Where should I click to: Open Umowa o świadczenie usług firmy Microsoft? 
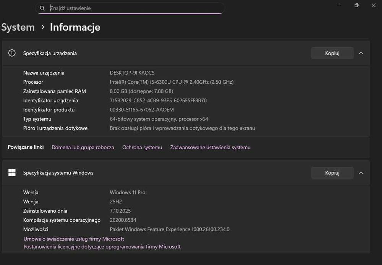click(74, 239)
